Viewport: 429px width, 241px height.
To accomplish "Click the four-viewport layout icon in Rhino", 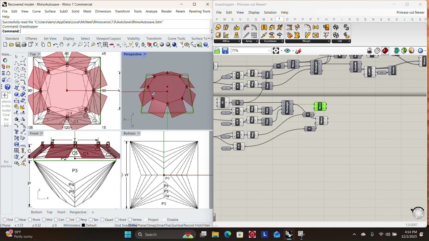I will [x=105, y=45].
